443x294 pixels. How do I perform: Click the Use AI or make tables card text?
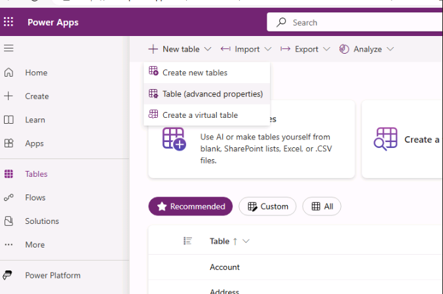[266, 149]
